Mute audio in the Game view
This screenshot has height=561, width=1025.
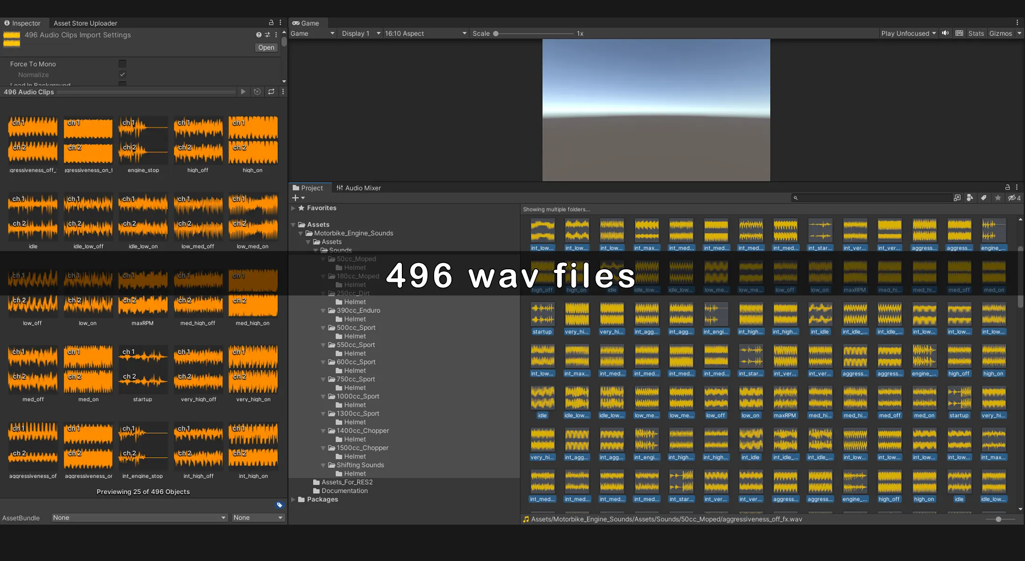coord(945,33)
